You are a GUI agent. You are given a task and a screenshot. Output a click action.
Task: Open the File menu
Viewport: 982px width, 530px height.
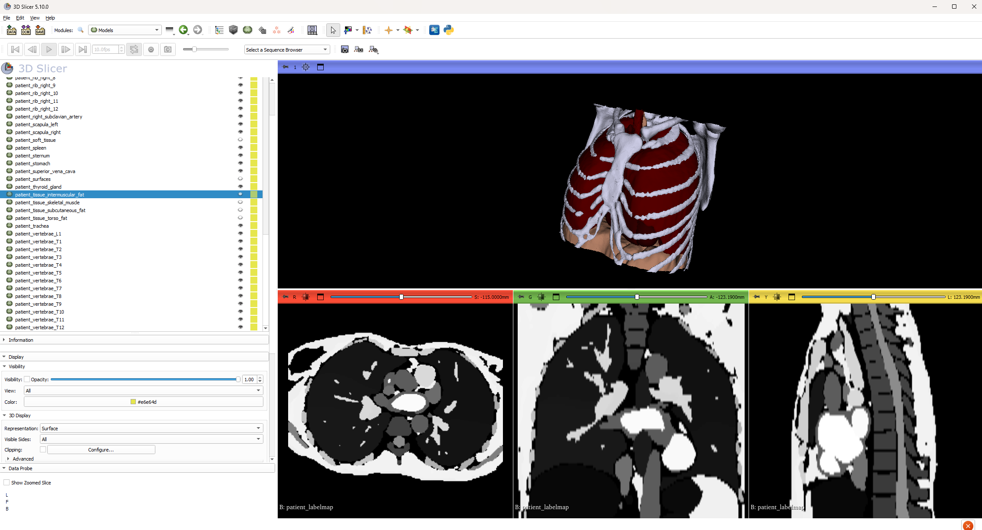coord(7,18)
